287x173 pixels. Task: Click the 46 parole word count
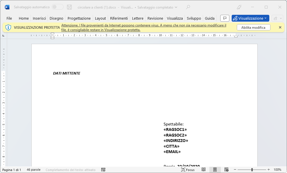pyautogui.click(x=33, y=170)
